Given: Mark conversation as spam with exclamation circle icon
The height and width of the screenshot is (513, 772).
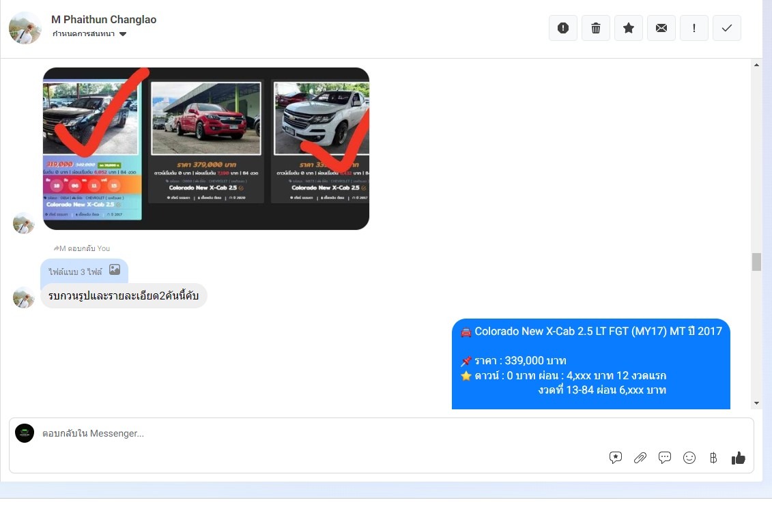Looking at the screenshot, I should 562,28.
